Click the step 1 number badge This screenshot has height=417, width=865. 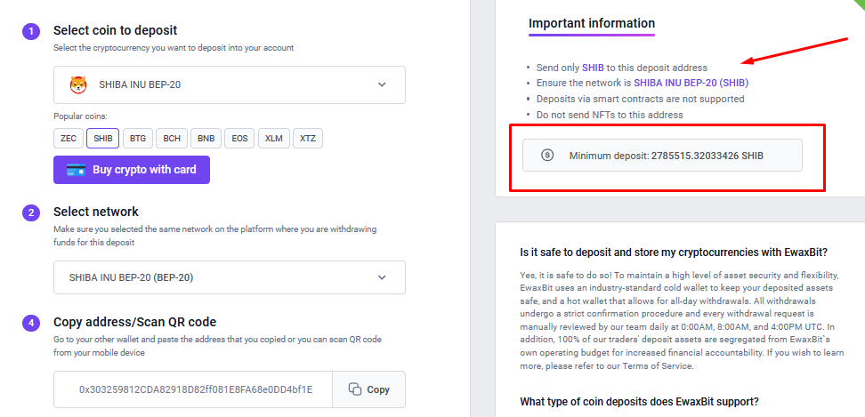[31, 30]
